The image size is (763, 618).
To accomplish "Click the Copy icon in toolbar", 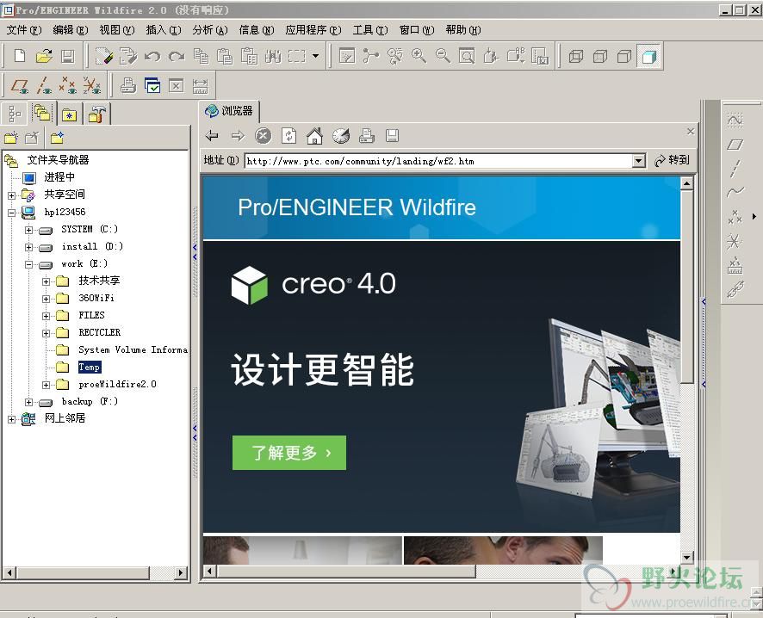I will tap(201, 57).
